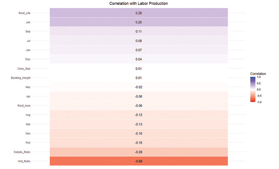Select the Apr axis label
Image resolution: width=279 pixels, height=169 pixels.
(x=28, y=96)
